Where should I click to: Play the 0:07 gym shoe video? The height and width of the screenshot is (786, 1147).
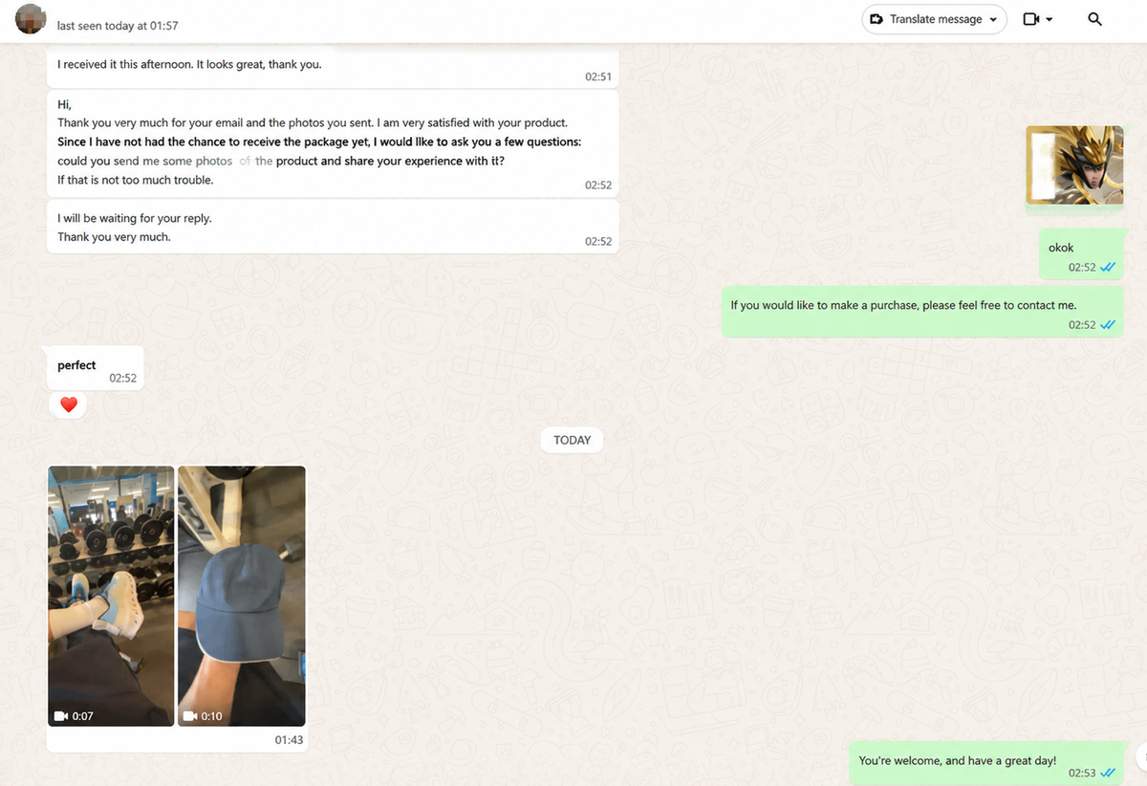111,596
